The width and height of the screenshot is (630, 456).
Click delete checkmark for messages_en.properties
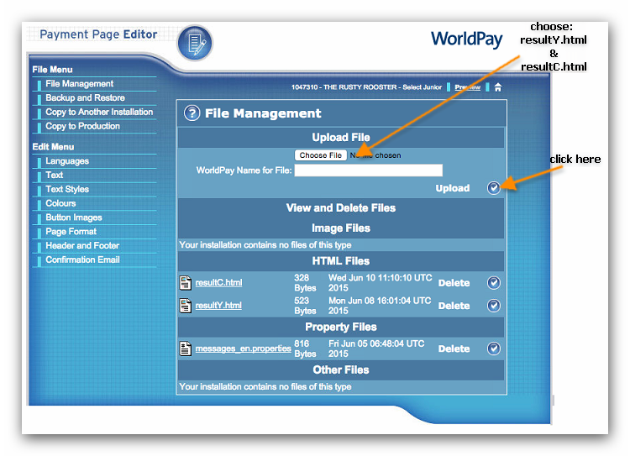(x=494, y=349)
